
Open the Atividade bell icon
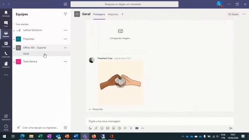6,14
